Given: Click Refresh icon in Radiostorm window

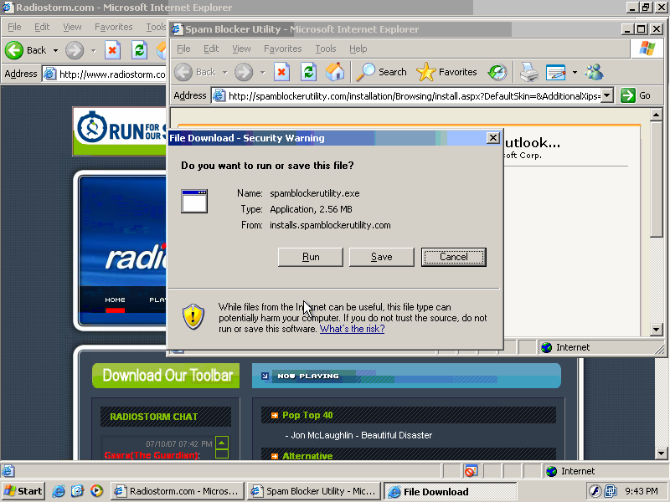Looking at the screenshot, I should [x=139, y=50].
